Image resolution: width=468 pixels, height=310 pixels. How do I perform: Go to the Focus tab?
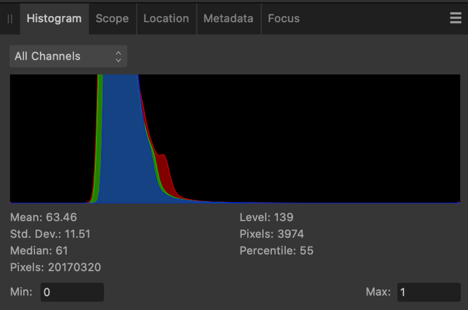tap(284, 19)
